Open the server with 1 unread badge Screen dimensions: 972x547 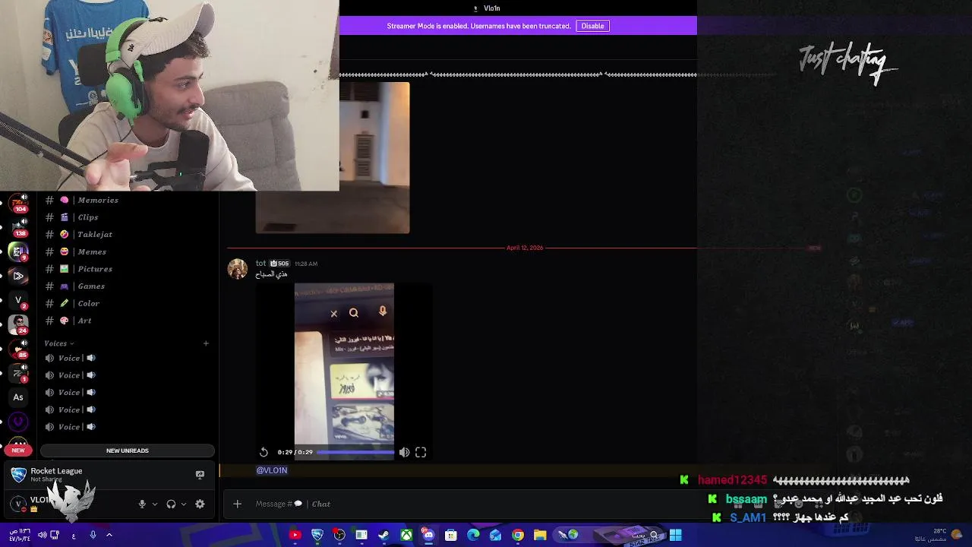[x=18, y=373]
